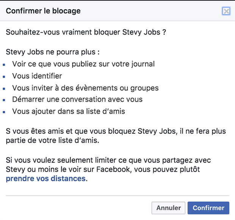Select the Voir ce que vous publiez item
Viewport: 235px width, 220px height.
click(x=83, y=64)
